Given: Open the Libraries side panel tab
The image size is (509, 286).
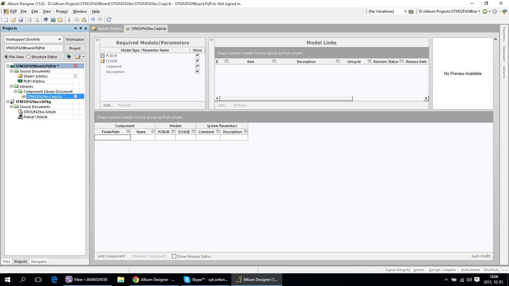Looking at the screenshot, I should click(x=504, y=72).
